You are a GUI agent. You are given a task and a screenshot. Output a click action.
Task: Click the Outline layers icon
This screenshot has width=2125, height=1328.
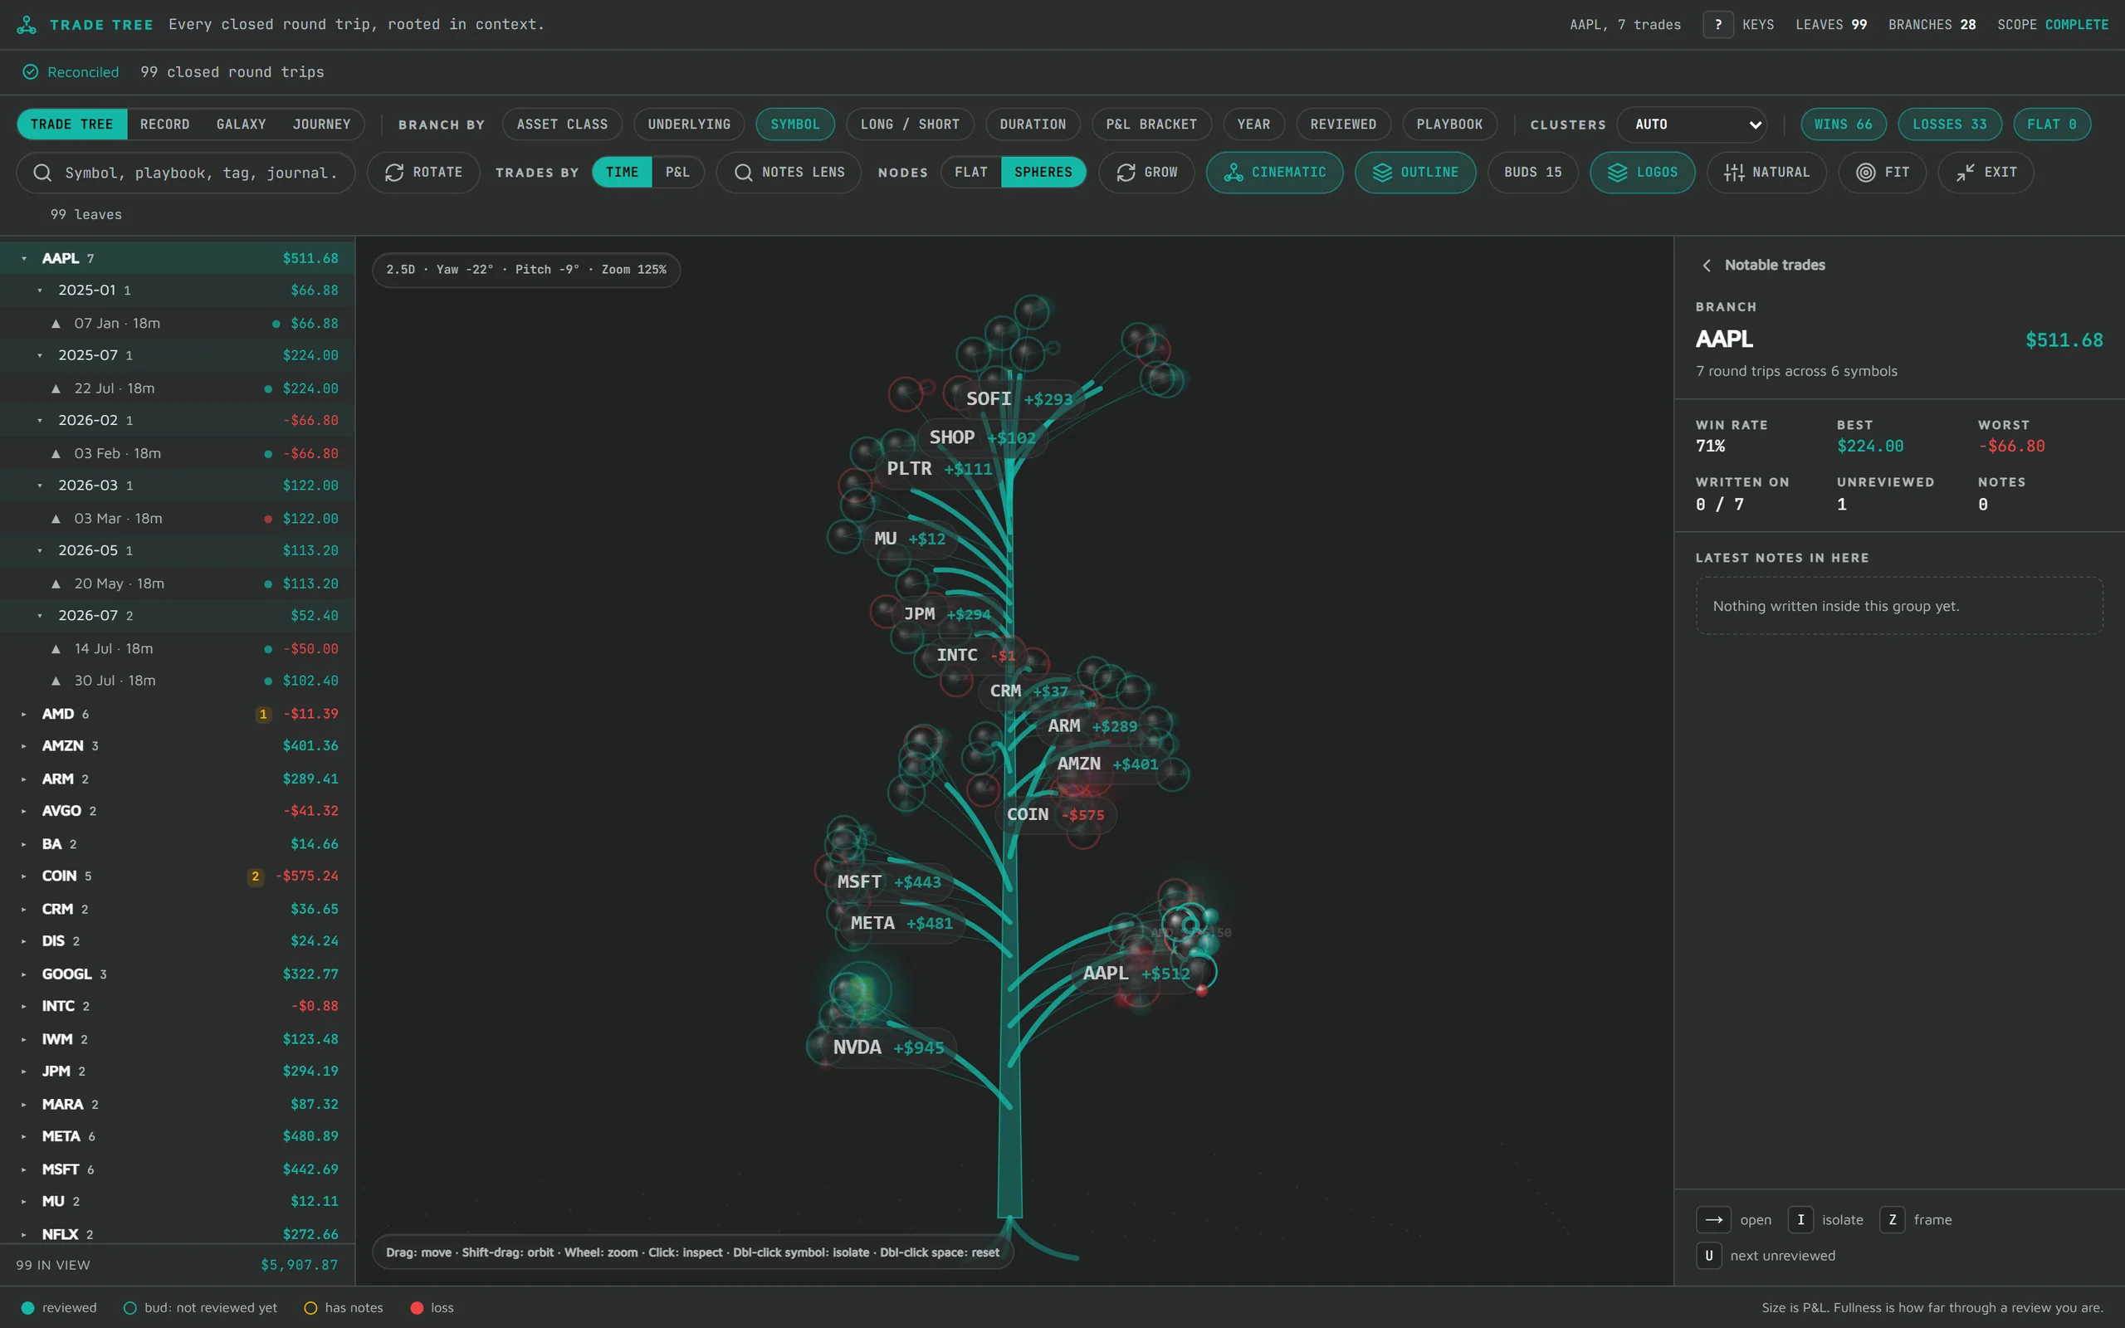pos(1382,172)
